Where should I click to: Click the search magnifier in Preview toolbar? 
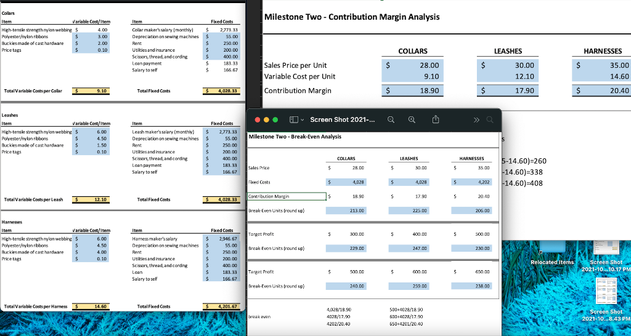click(x=489, y=120)
